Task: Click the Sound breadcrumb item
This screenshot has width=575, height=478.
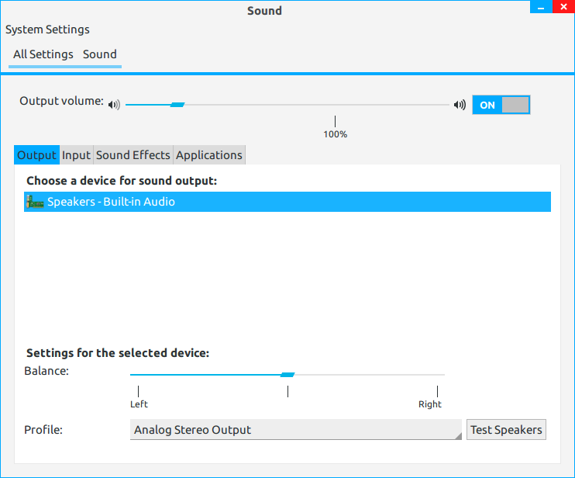Action: click(x=100, y=54)
